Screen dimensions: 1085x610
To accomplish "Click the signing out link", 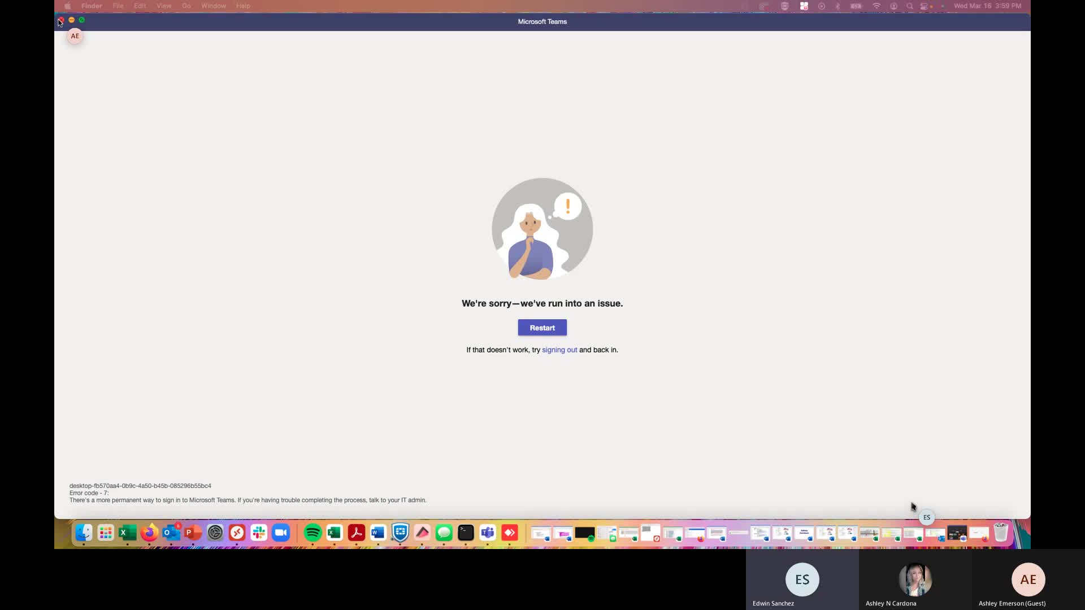I will (559, 350).
